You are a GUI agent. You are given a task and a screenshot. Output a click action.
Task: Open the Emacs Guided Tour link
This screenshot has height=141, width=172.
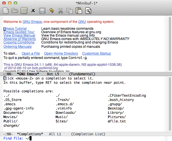pyautogui.click(x=19, y=32)
